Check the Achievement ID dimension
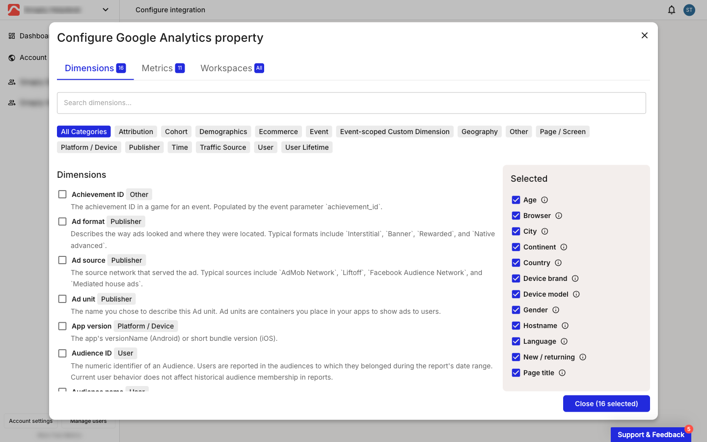Viewport: 707px width, 442px height. pyautogui.click(x=62, y=194)
